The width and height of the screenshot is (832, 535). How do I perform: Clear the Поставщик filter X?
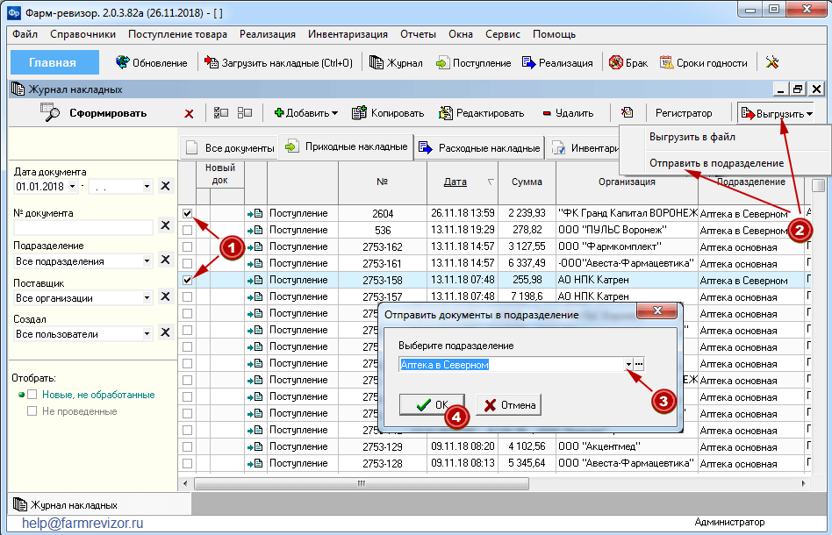pyautogui.click(x=166, y=296)
